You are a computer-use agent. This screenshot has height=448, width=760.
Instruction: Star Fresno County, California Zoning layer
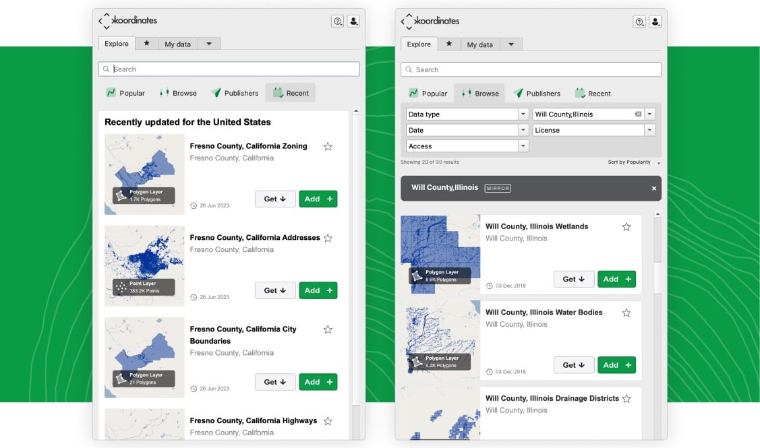coord(328,146)
